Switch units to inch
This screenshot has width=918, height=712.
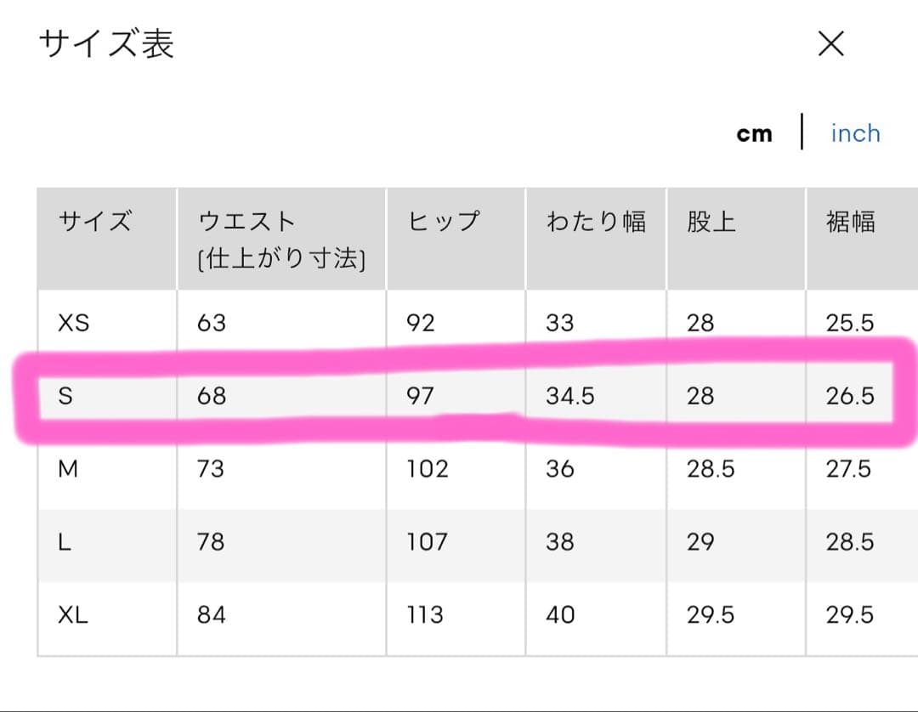pos(855,133)
